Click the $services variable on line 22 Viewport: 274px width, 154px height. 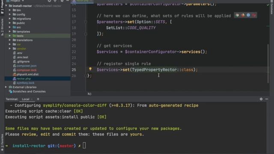click(x=107, y=52)
